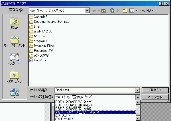The width and height of the screenshot is (171, 121).
Task: Expand the 保存先 location dropdown
Action: point(87,11)
